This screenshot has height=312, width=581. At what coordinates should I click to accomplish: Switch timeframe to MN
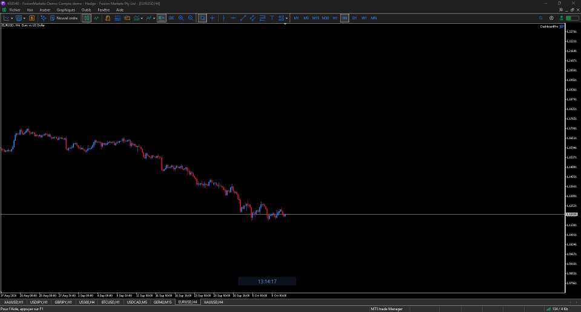point(374,18)
